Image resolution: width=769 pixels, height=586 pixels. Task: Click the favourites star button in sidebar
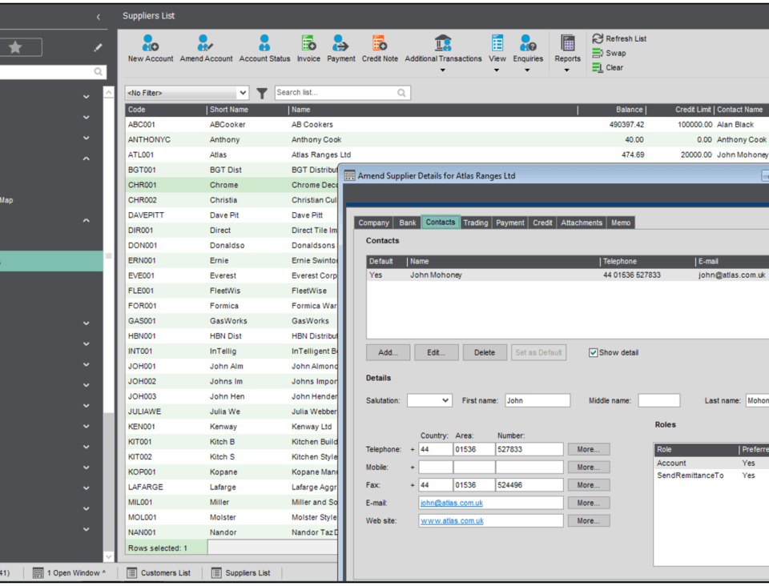tap(15, 47)
